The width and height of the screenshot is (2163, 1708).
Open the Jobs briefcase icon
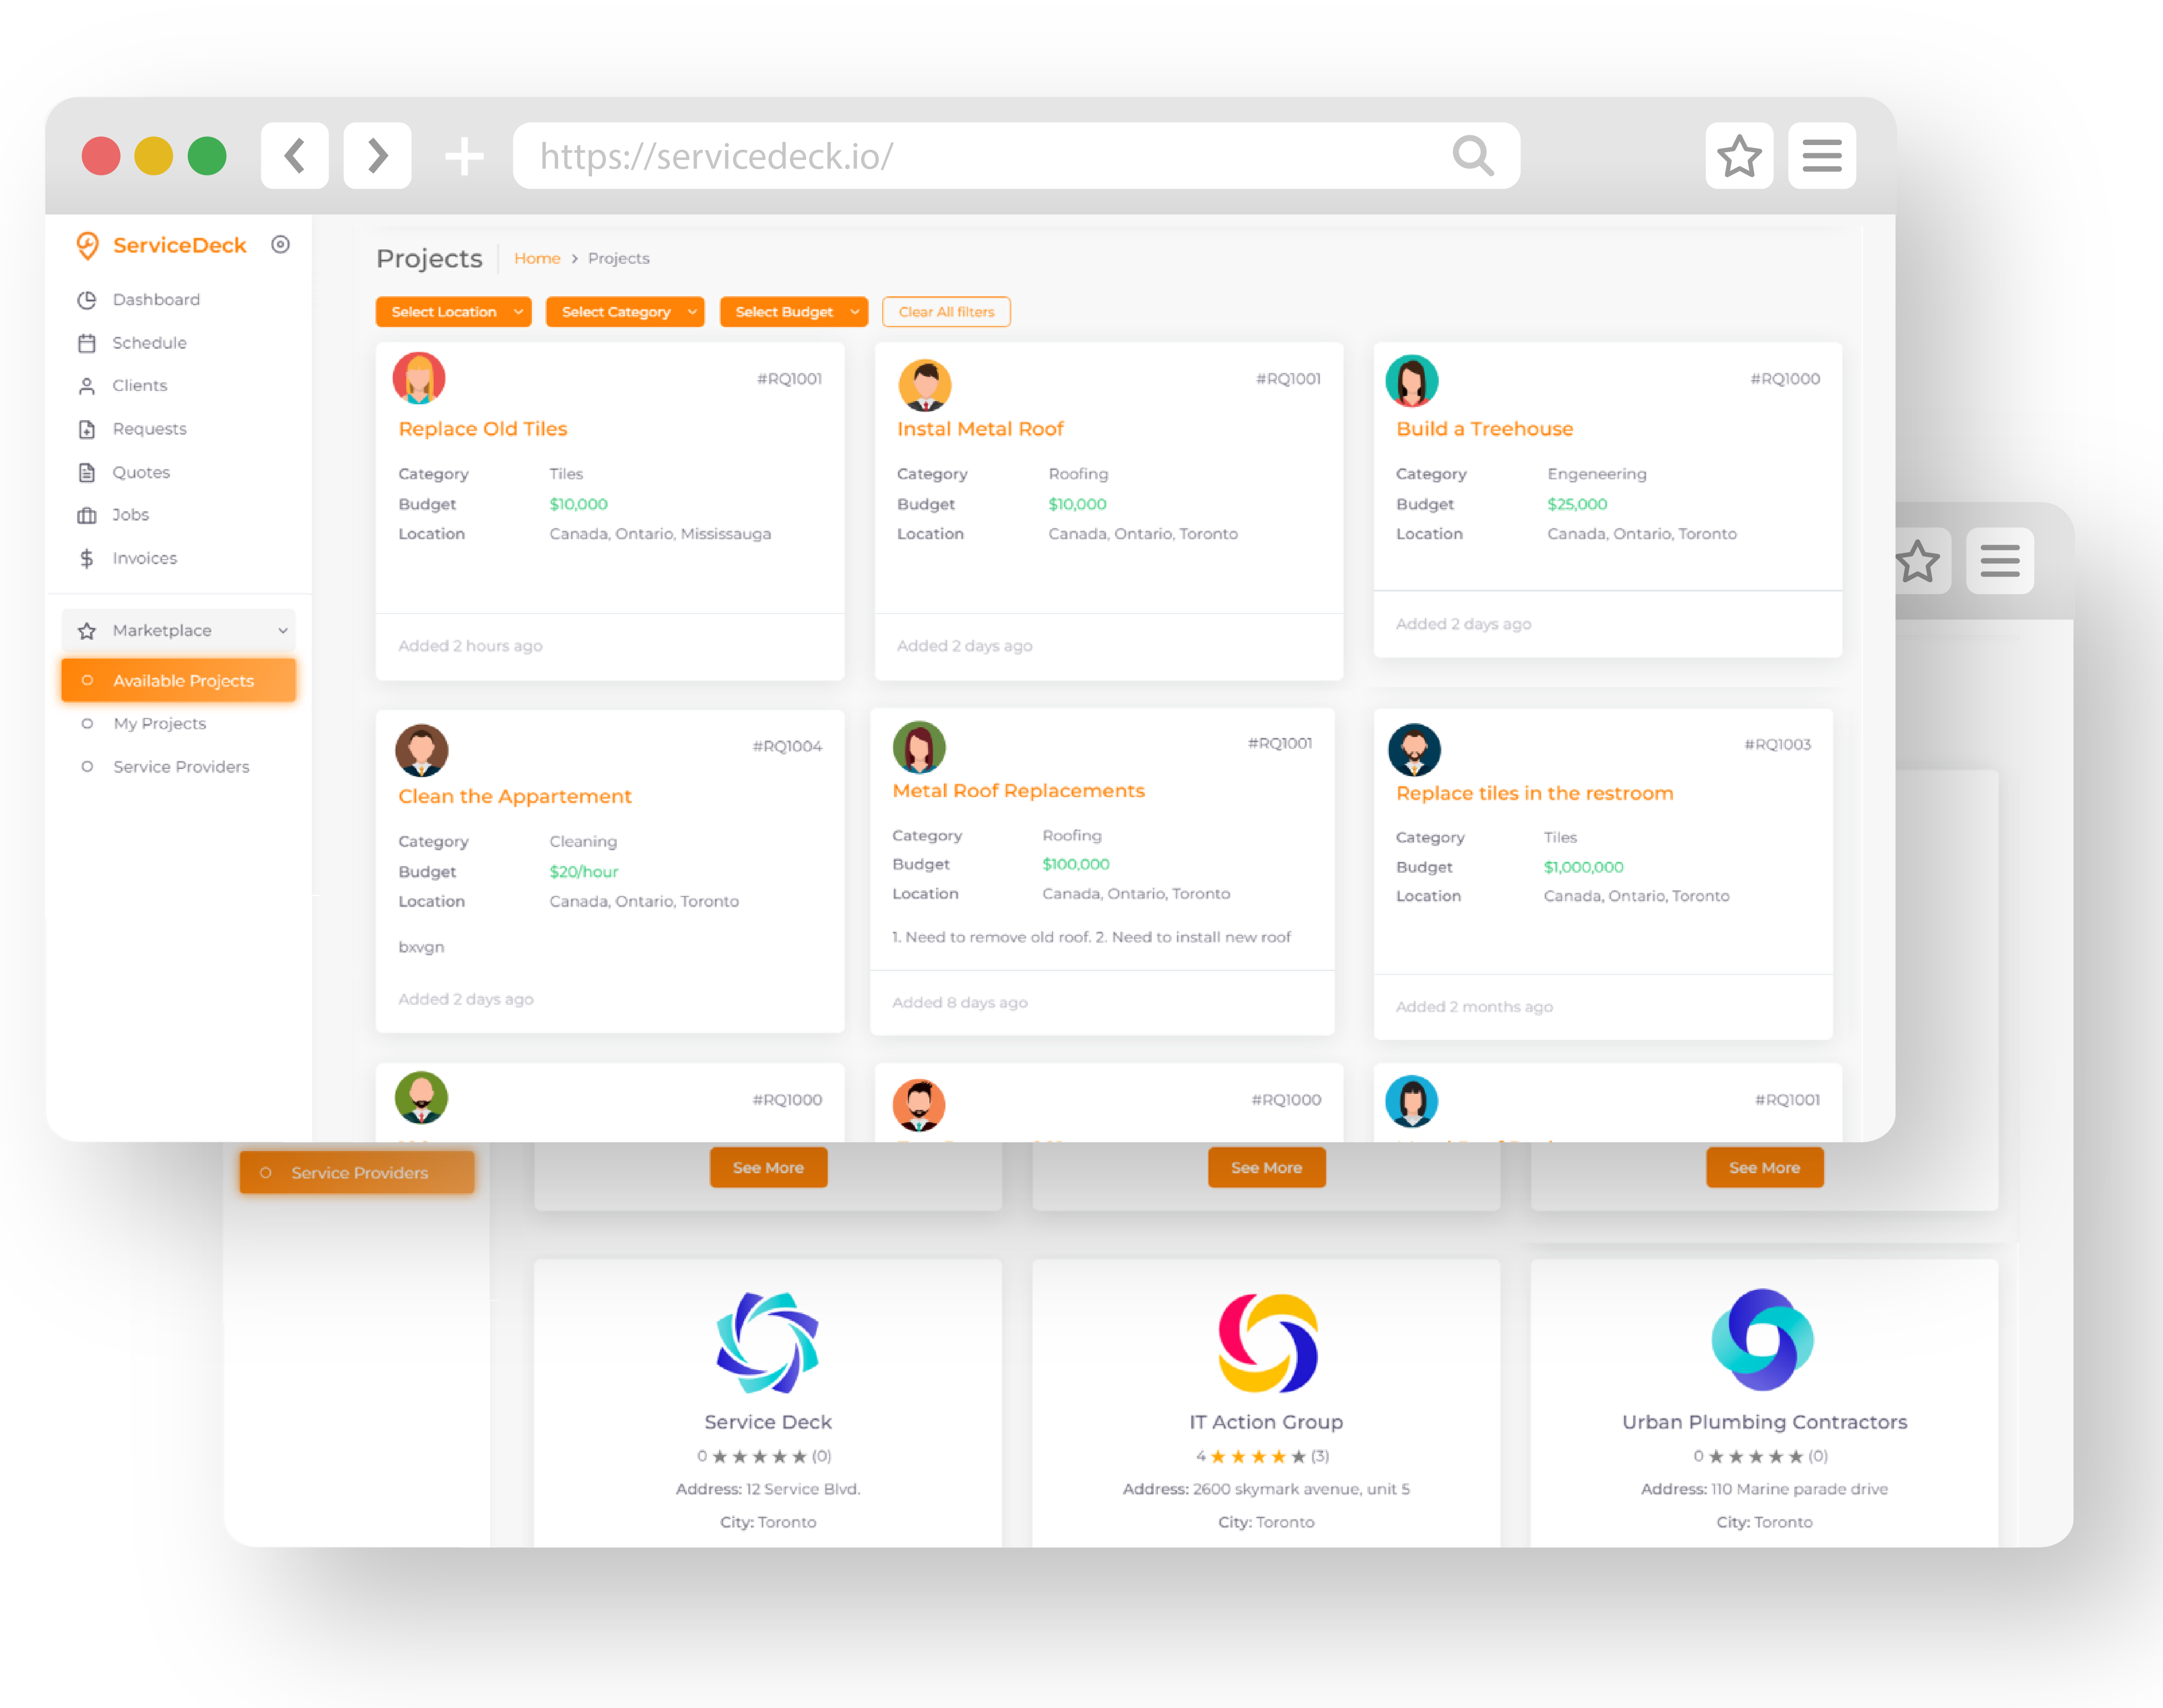click(88, 514)
